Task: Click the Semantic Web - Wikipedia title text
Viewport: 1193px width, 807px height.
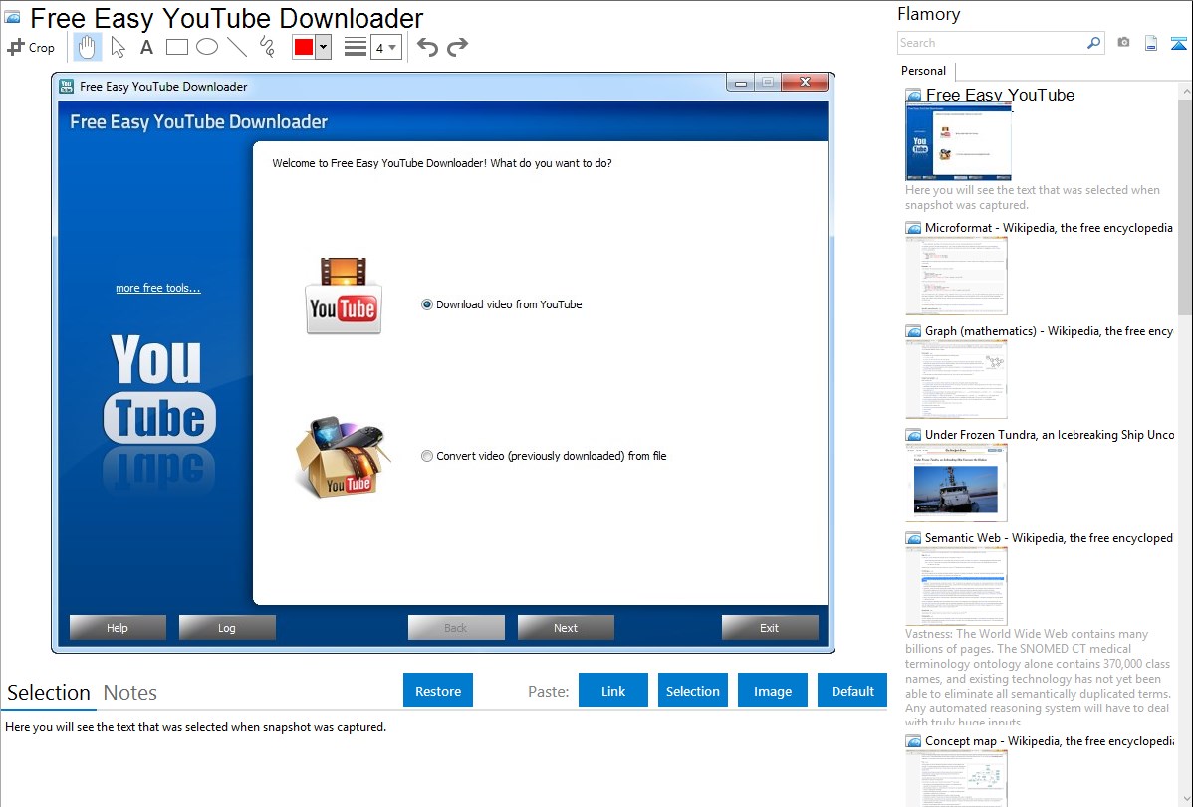Action: tap(1049, 537)
